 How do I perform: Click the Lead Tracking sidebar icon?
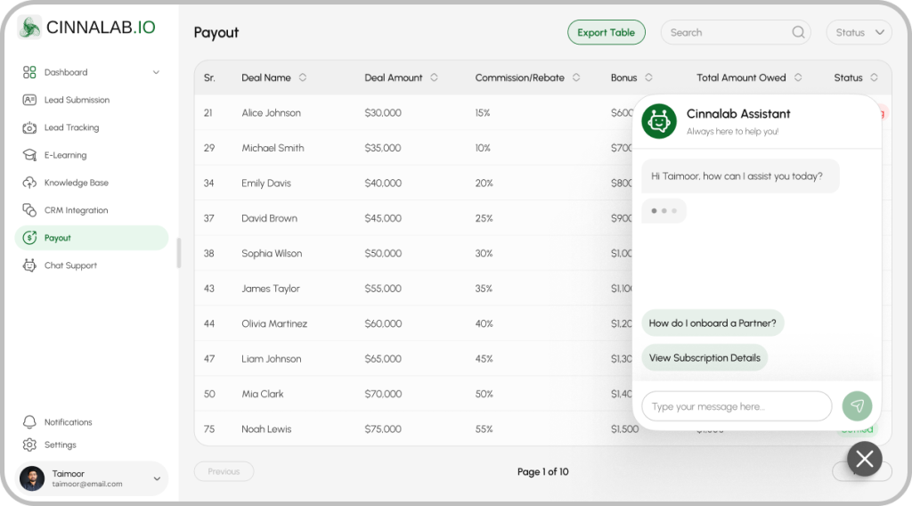pos(29,127)
